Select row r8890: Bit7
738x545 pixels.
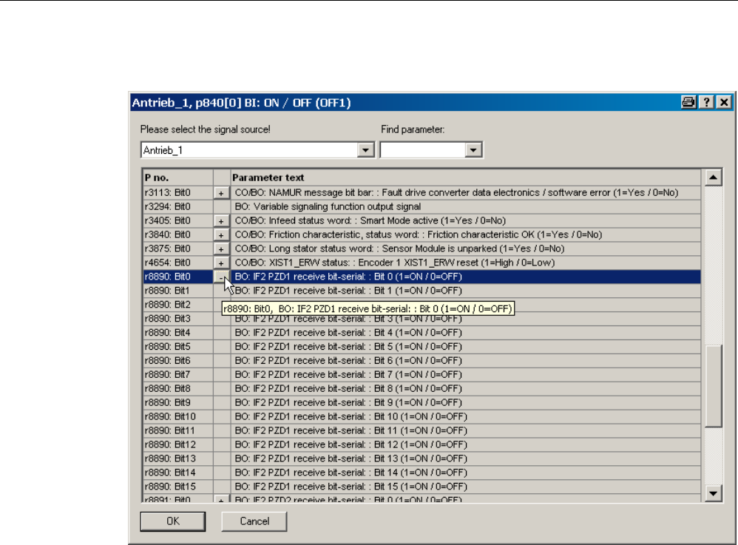pyautogui.click(x=422, y=375)
